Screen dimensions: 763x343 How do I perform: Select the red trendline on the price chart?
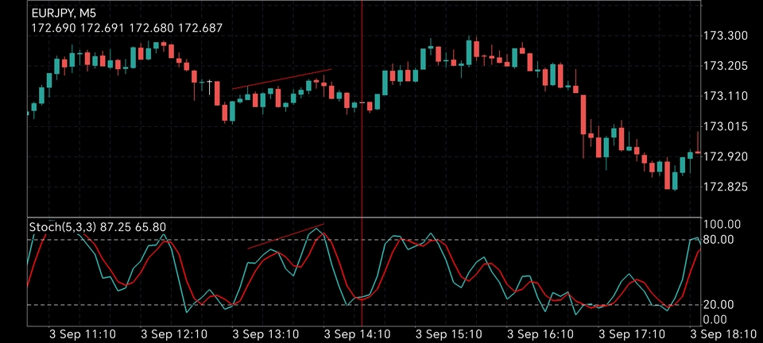(281, 79)
